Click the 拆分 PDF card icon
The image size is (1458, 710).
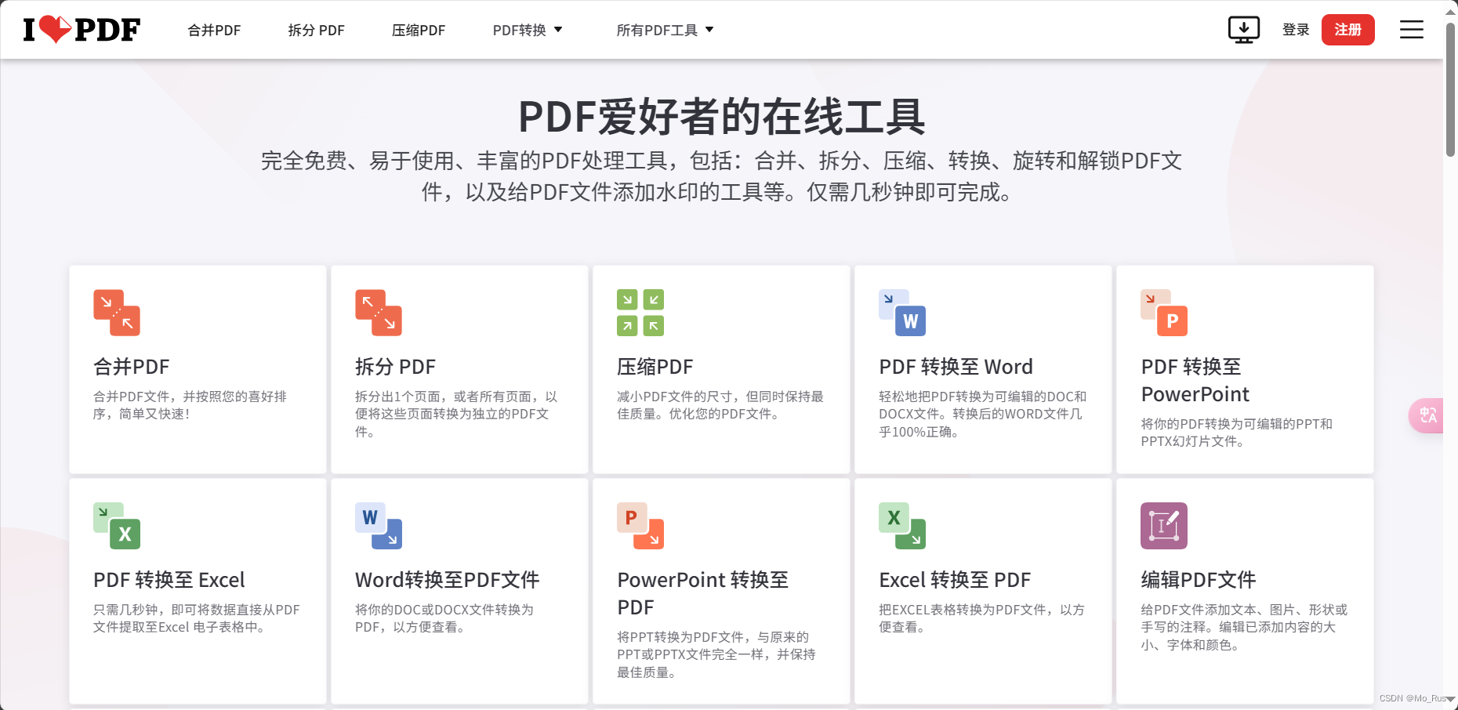tap(379, 313)
